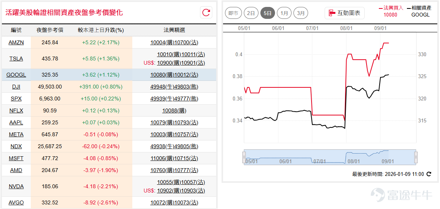440x209 pixels.
Task: Select the 2日 chart range
Action: (x=251, y=13)
